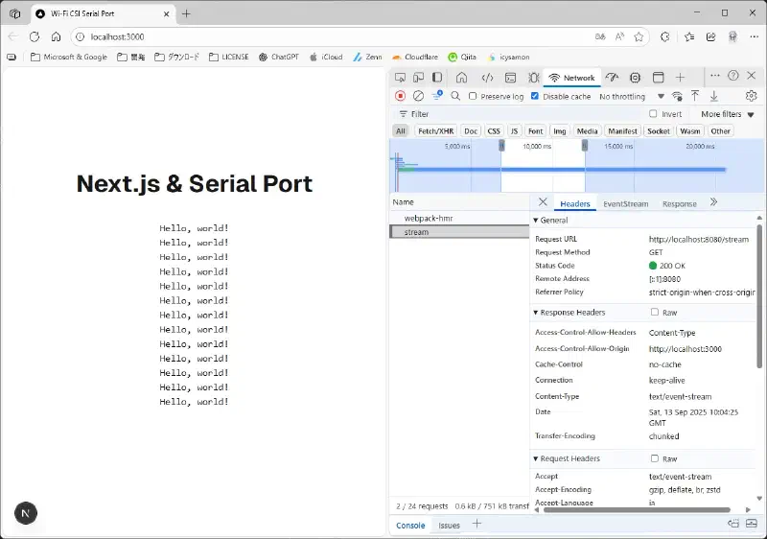Toggle DevTools sidebar panel icon
Screen dimensions: 767x539
point(437,78)
